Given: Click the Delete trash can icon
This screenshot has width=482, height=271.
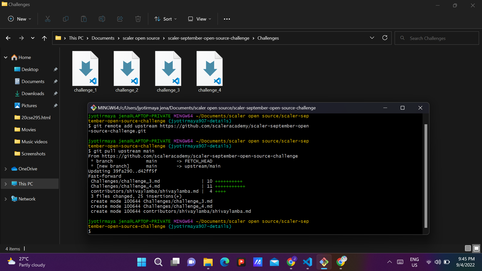Looking at the screenshot, I should click(x=138, y=19).
